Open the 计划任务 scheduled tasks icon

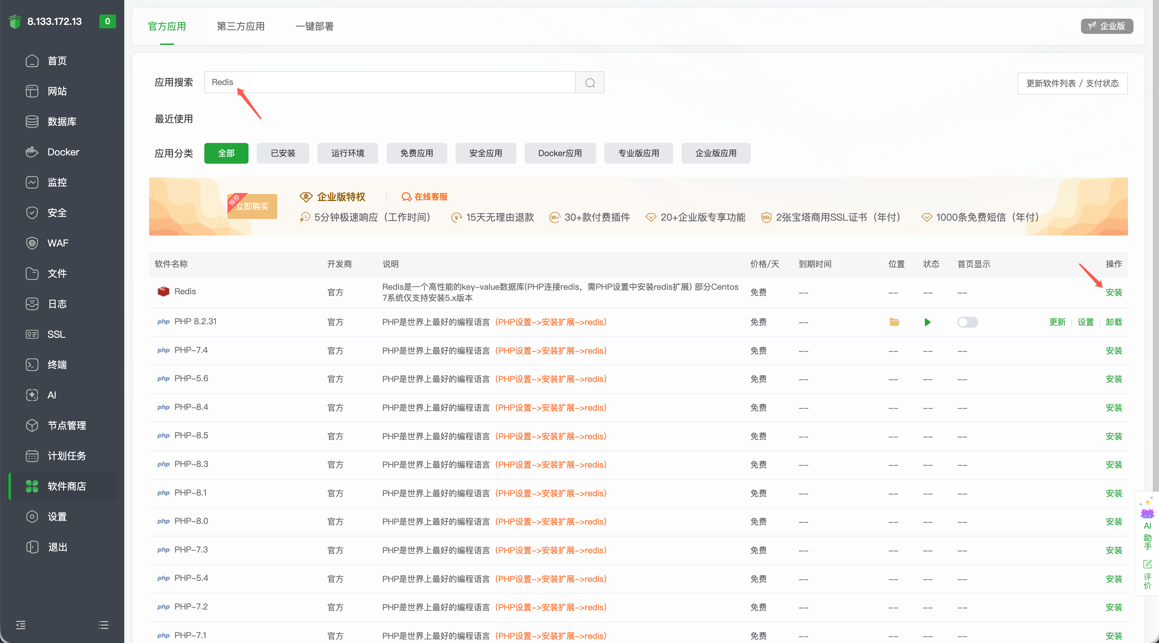coord(32,456)
